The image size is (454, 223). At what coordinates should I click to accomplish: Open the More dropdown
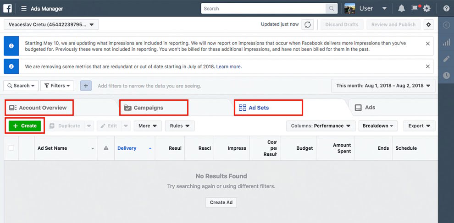pyautogui.click(x=148, y=126)
